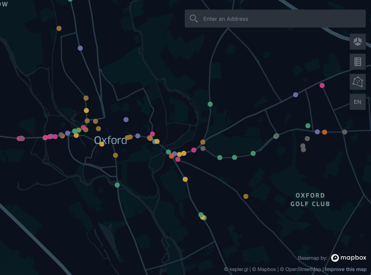Image resolution: width=371 pixels, height=275 pixels.
Task: Select the easternmost orange data point
Action: 324,132
